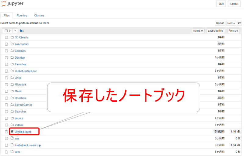Open the anaconda3 folder link

pyautogui.click(x=22, y=44)
